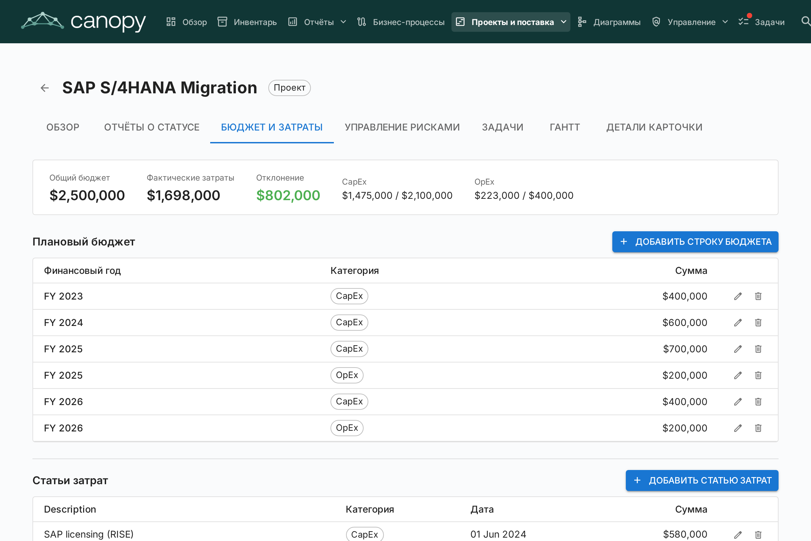811x541 pixels.
Task: Click the SAP S/4HANA Migration title
Action: 160,88
